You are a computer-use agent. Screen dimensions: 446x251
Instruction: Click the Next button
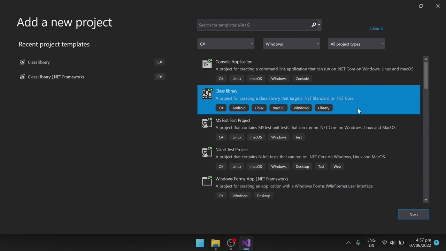click(x=414, y=214)
